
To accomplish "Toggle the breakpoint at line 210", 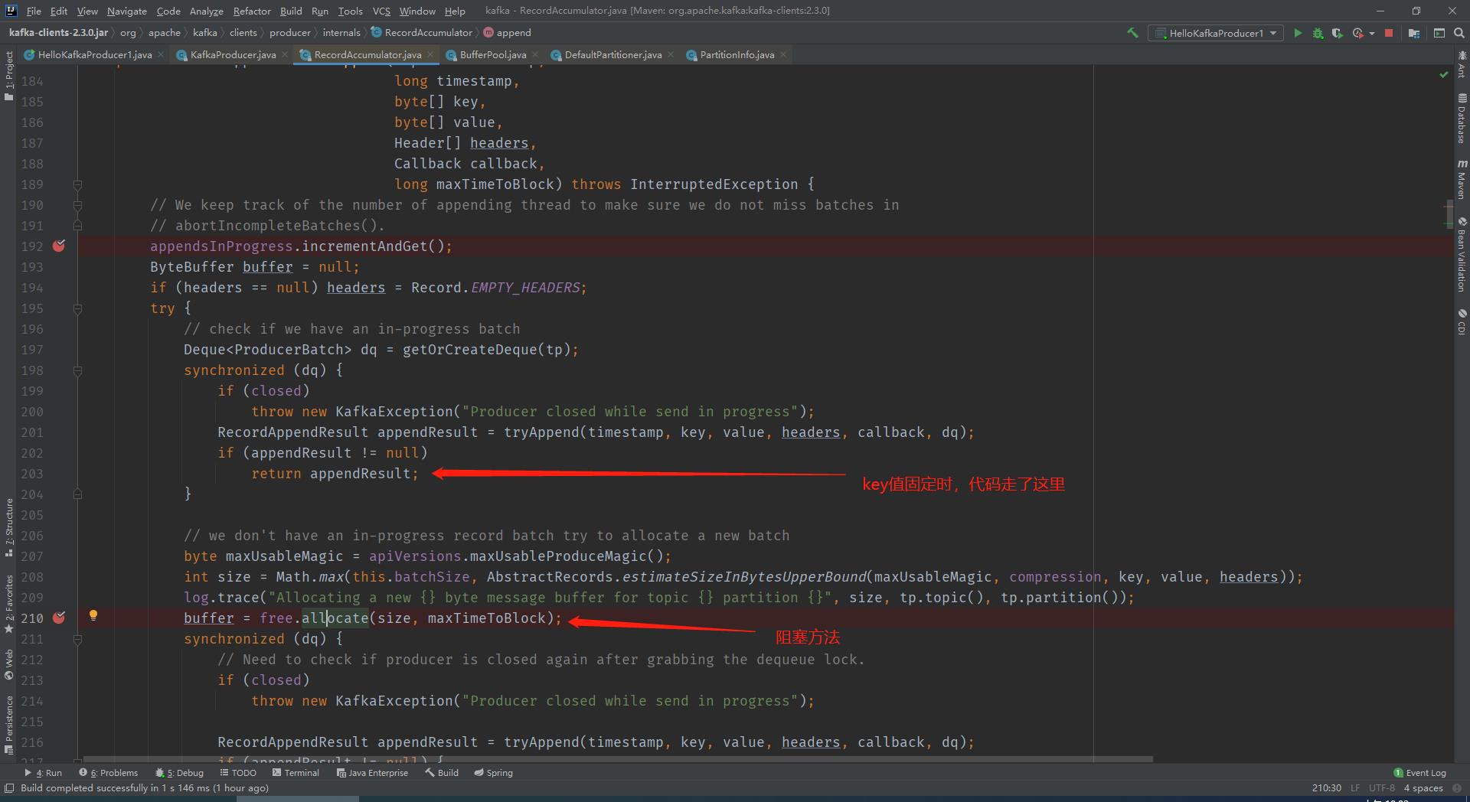I will point(59,618).
